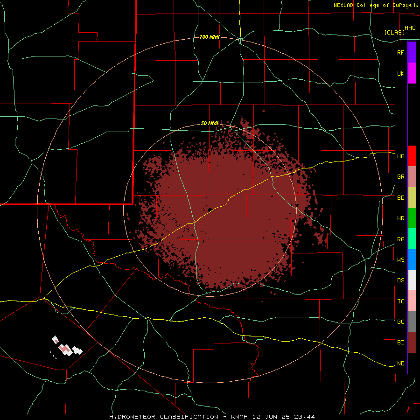Click the pink graupel echo cluster
This screenshot has width=420, height=420.
(x=64, y=348)
